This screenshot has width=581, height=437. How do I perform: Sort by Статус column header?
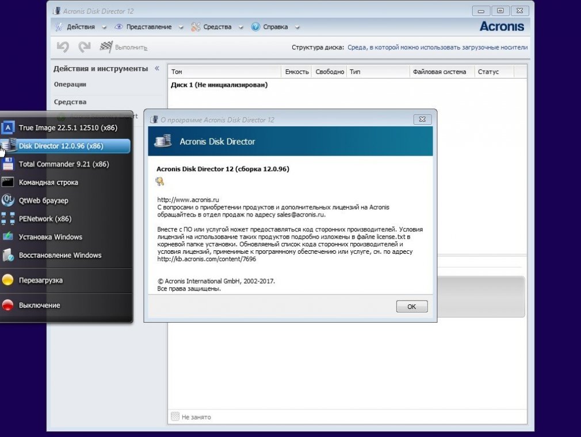point(494,72)
